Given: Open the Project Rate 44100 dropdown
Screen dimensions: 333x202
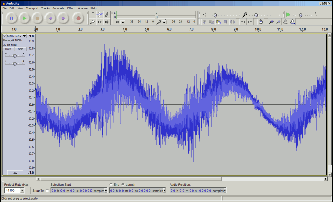Looking at the screenshot, I should click(x=22, y=190).
